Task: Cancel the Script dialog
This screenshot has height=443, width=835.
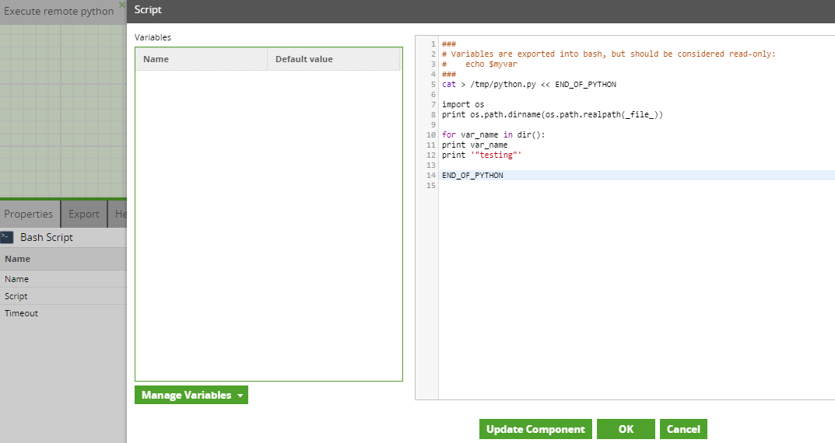Action: click(x=683, y=429)
